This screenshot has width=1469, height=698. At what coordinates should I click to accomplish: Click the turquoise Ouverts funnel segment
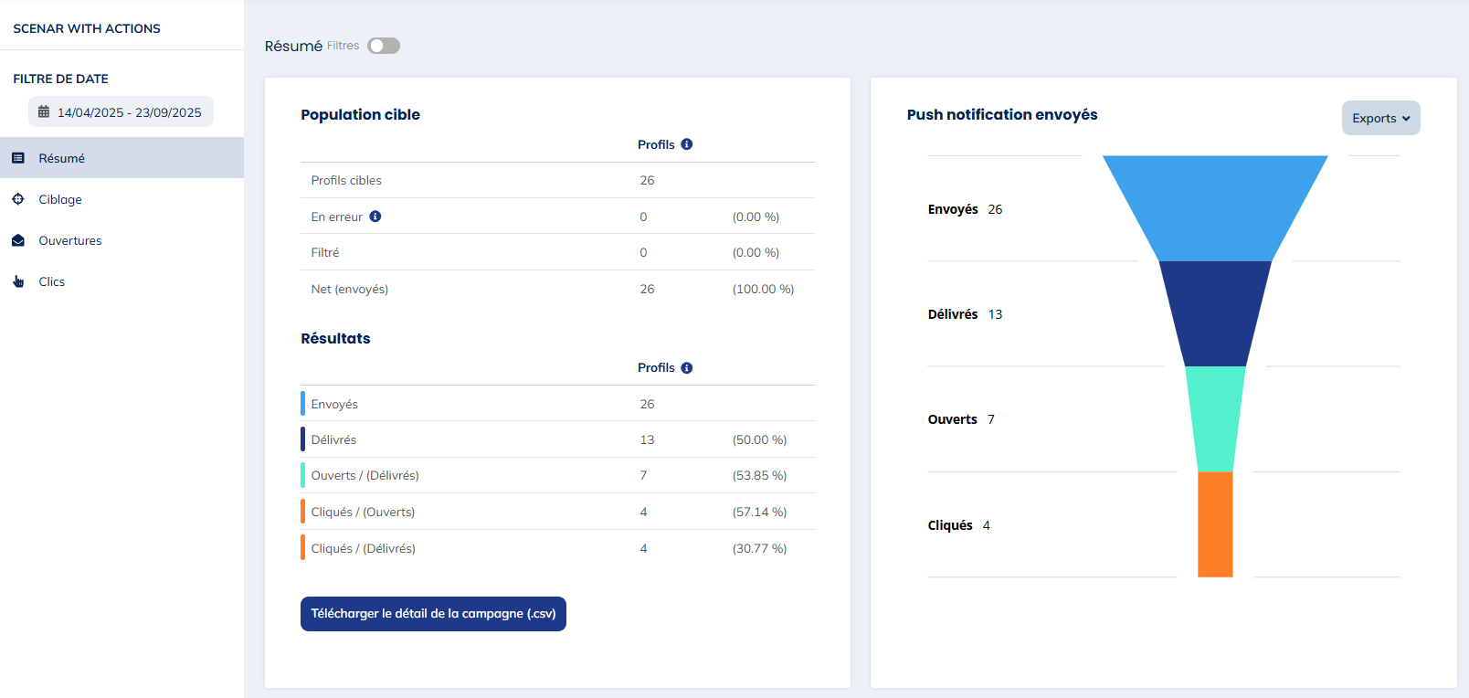point(1215,418)
